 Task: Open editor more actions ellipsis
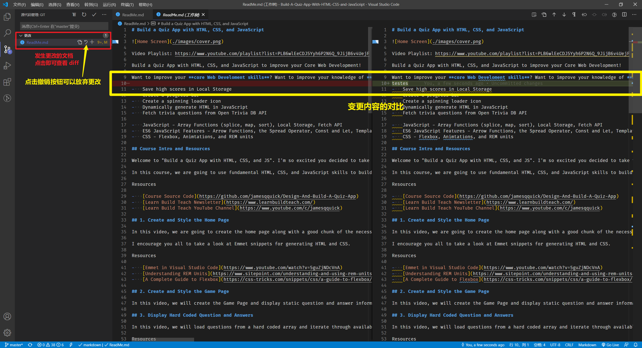coord(634,15)
